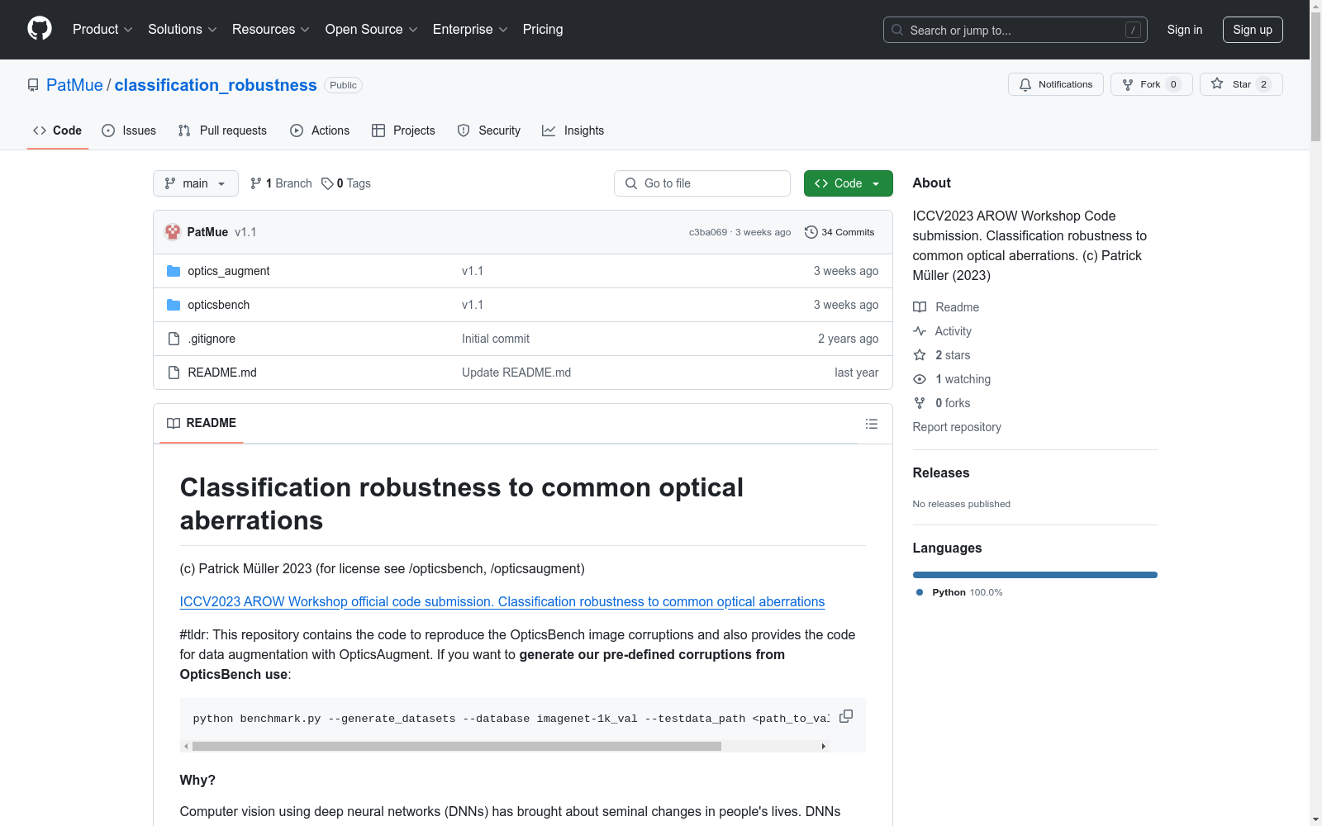Click the star icon beside 2 stars
This screenshot has height=826, width=1322.
[x=920, y=355]
